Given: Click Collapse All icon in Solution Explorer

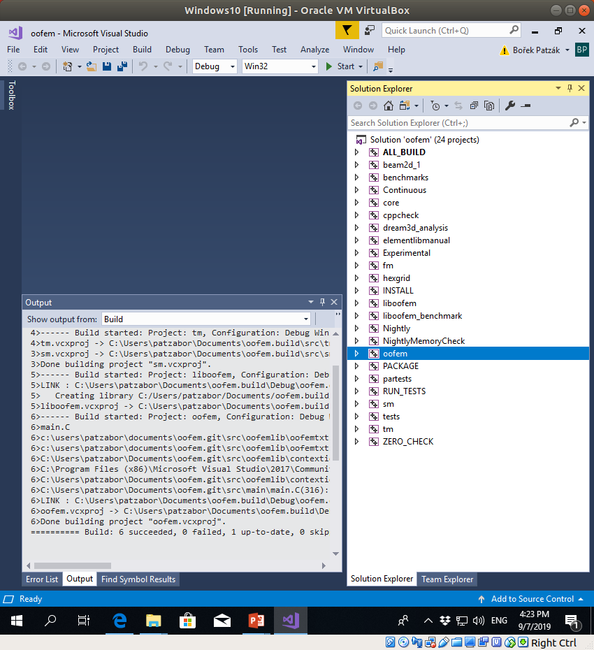Looking at the screenshot, I should pyautogui.click(x=474, y=106).
